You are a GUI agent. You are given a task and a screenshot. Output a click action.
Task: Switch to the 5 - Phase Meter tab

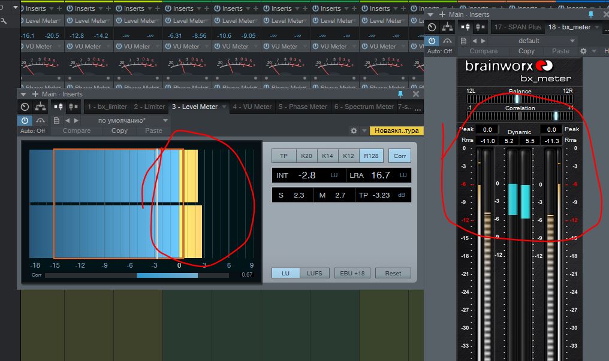(303, 107)
